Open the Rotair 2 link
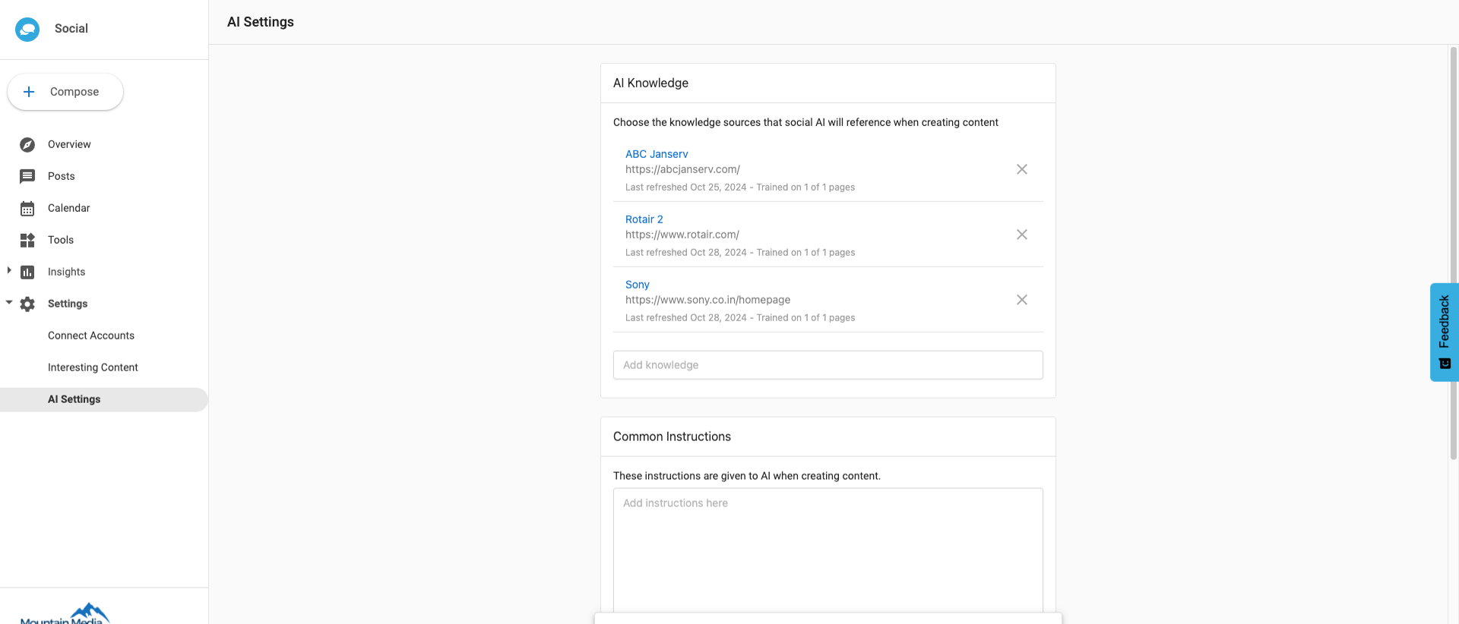This screenshot has width=1459, height=624. 644,219
